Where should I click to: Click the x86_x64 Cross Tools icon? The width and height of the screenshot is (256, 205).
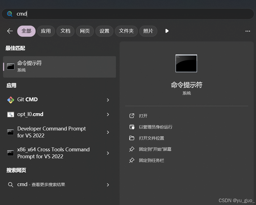[11, 153]
